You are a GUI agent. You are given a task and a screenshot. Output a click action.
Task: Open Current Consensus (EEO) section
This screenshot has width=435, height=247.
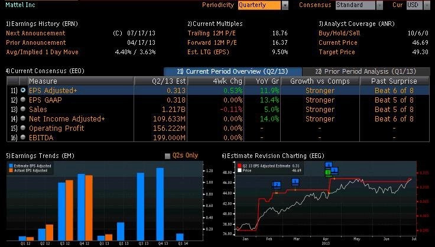point(45,71)
